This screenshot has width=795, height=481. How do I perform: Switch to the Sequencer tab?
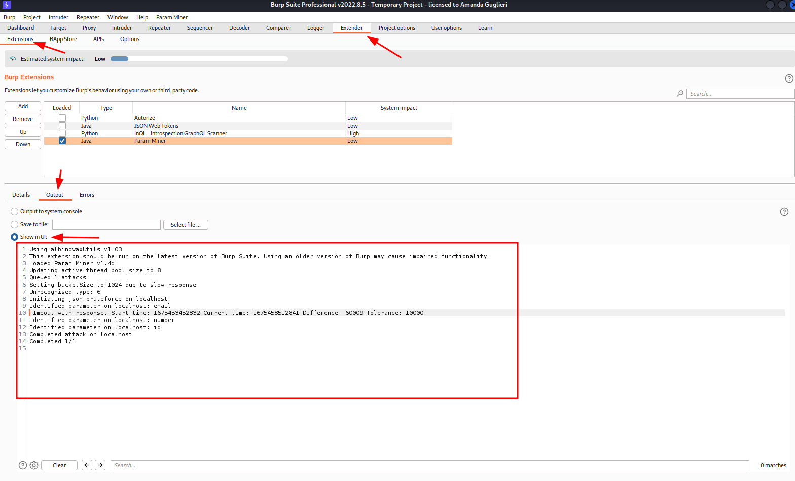tap(200, 28)
